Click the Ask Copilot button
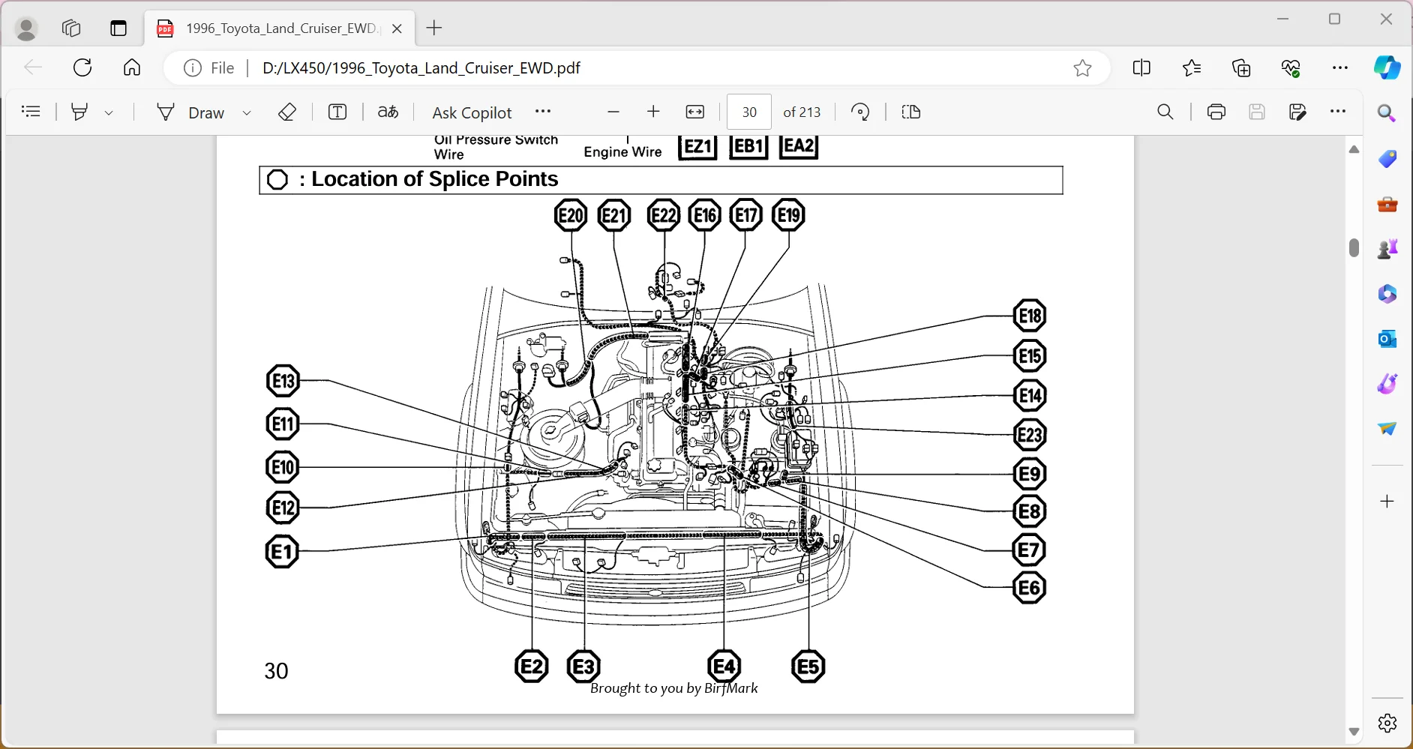This screenshot has width=1413, height=749. [472, 112]
